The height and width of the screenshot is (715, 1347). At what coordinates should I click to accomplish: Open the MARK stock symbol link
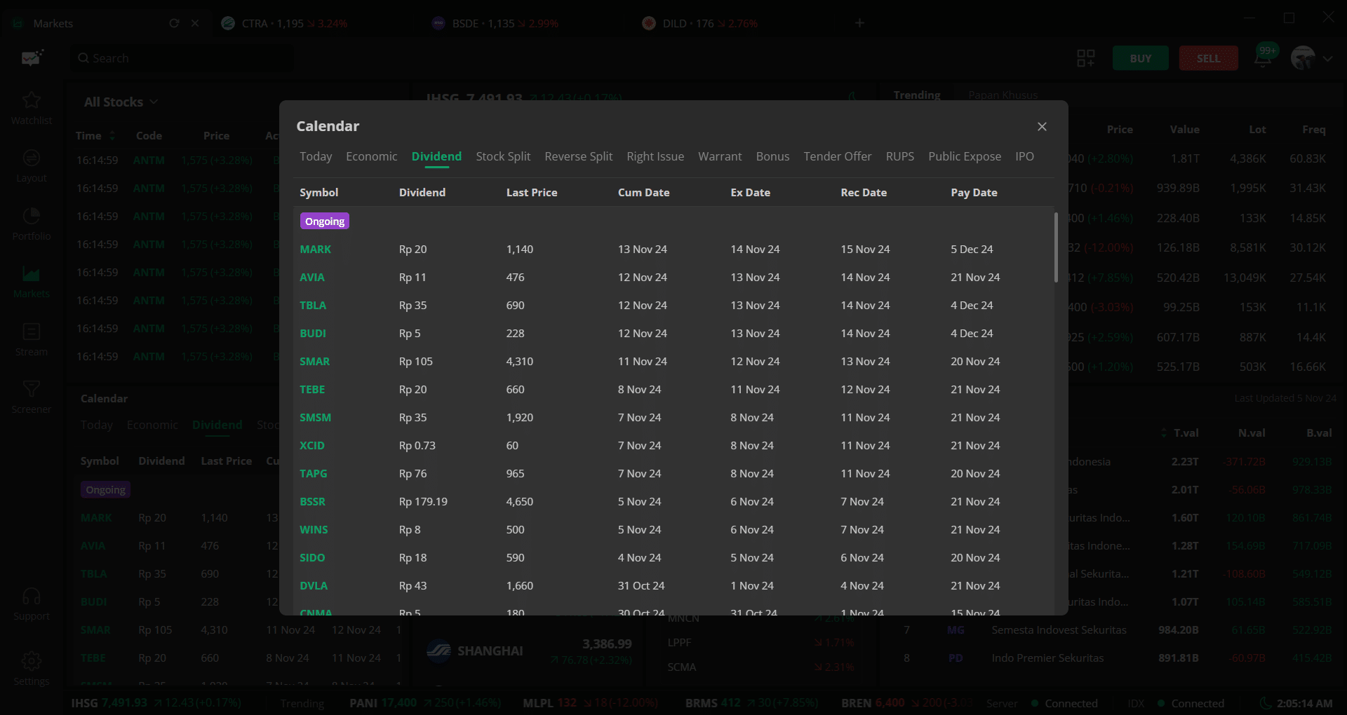point(315,250)
